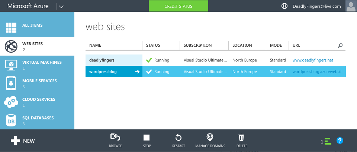357x152 pixels.
Task: Open the user avatar picture
Action: pyautogui.click(x=351, y=6)
